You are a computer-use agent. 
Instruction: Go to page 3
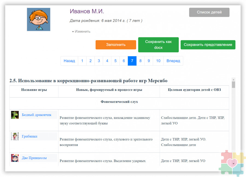click(99, 61)
